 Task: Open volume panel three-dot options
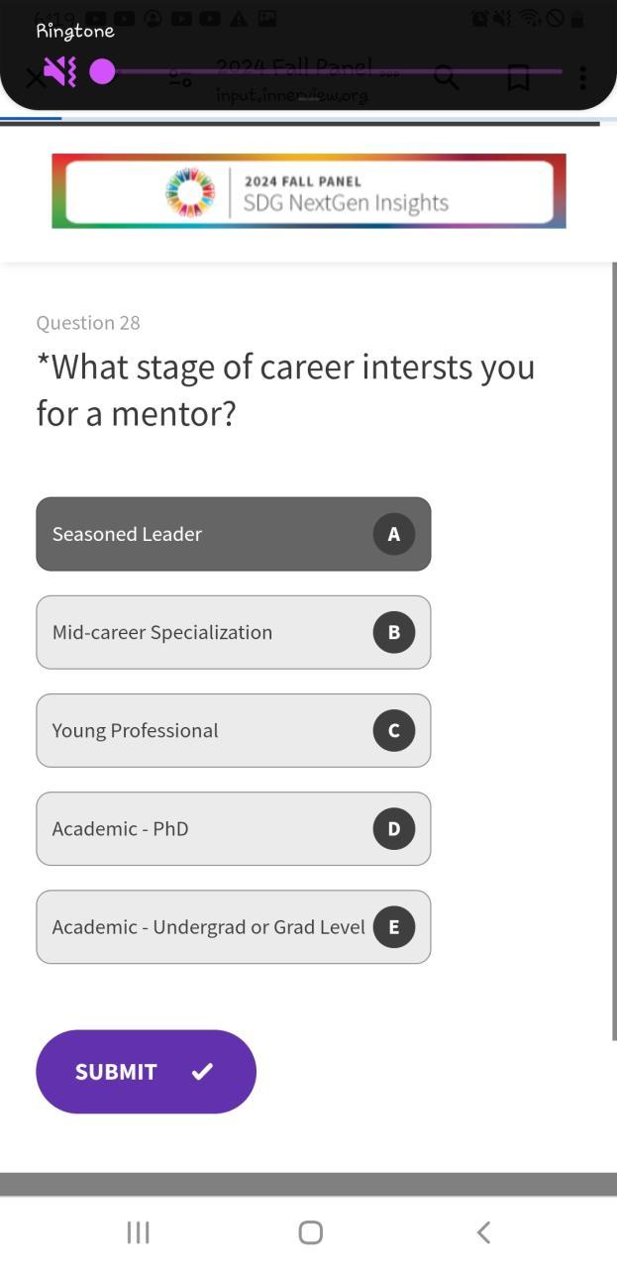point(582,77)
